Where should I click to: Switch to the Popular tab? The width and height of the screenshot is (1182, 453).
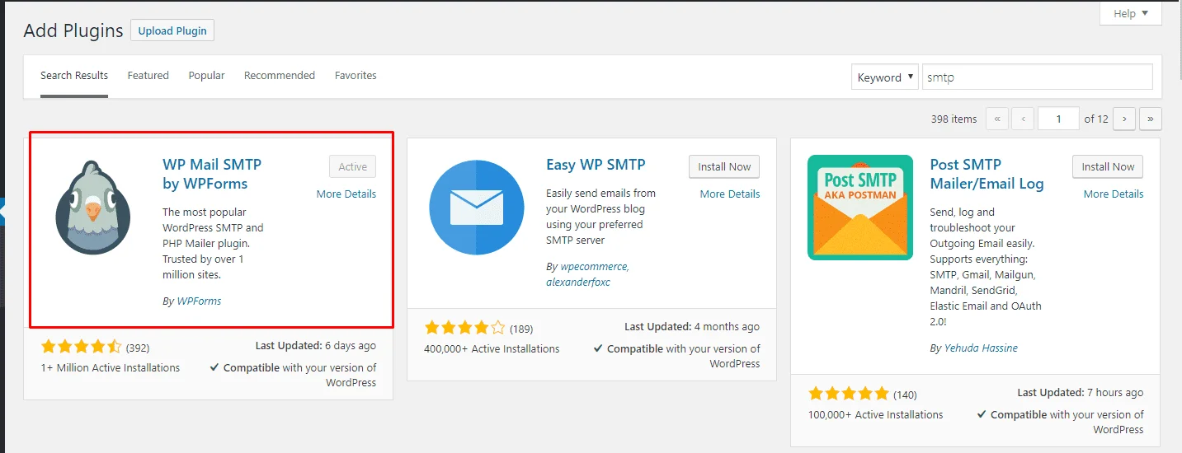[x=206, y=75]
